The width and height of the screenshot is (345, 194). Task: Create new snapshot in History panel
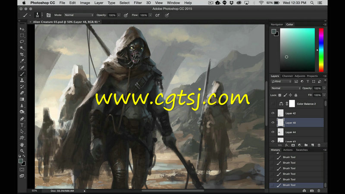(312, 191)
